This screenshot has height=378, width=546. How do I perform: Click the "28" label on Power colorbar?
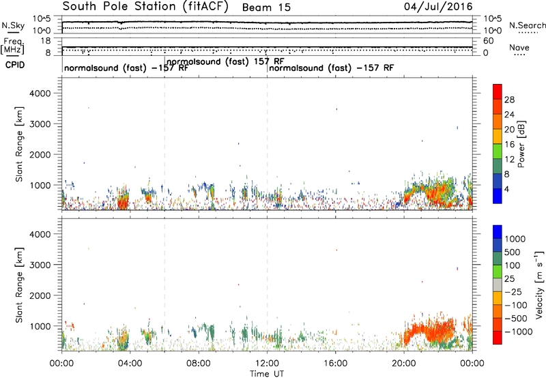point(509,100)
